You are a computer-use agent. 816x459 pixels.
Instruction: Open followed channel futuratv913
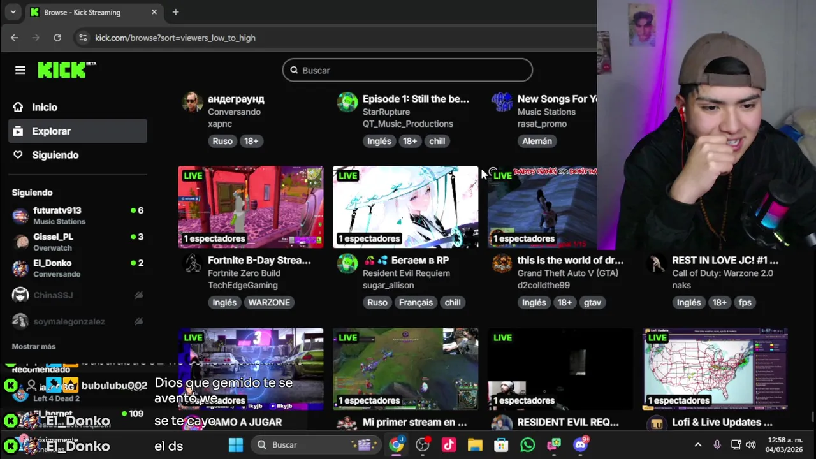[x=78, y=215]
